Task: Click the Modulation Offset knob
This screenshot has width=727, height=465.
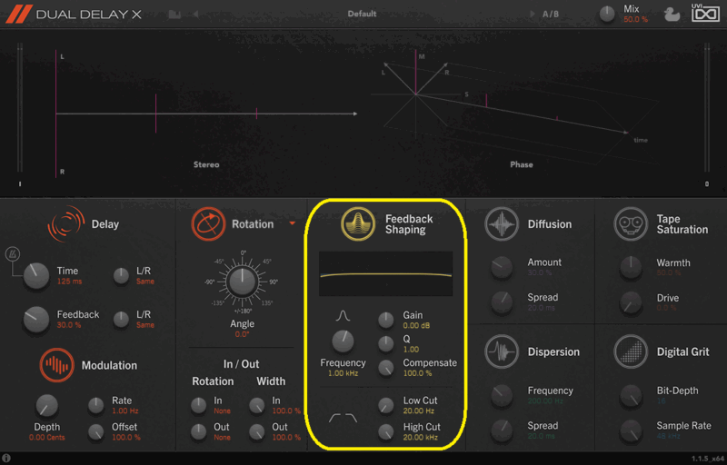Action: coord(96,431)
